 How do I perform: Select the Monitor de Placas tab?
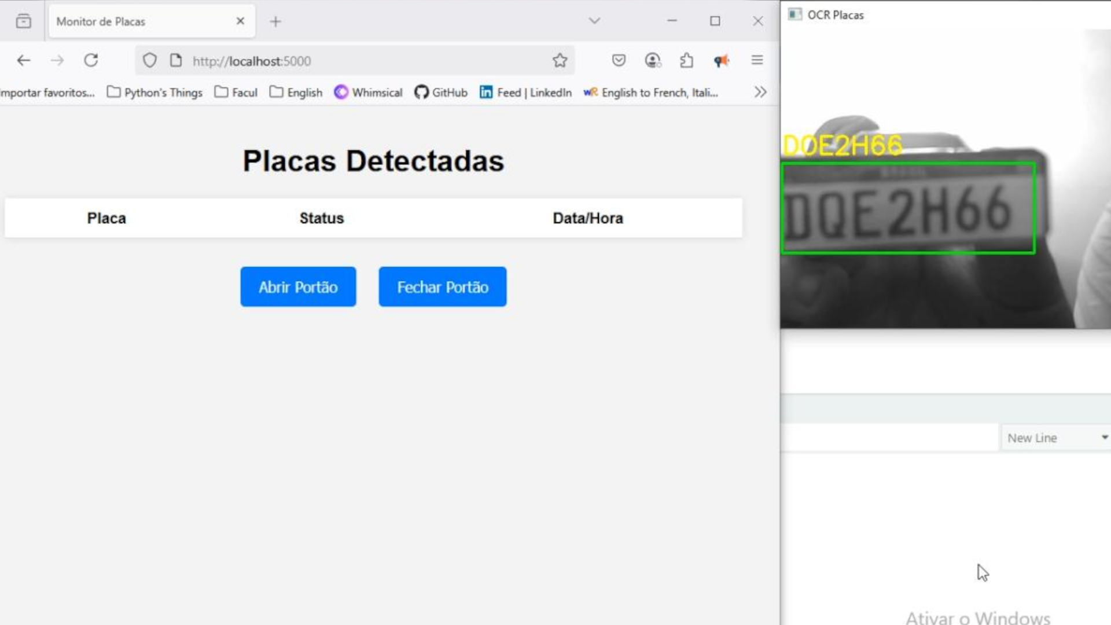pos(152,21)
